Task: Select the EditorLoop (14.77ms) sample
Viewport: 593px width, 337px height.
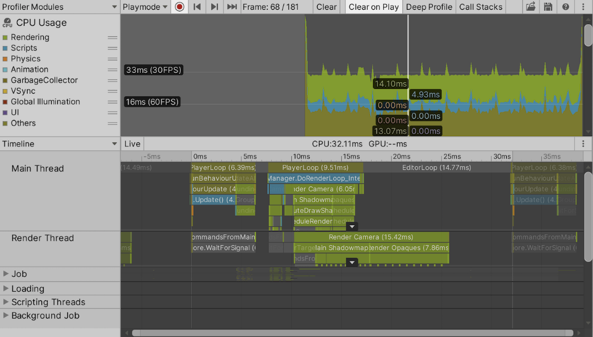Action: click(437, 168)
